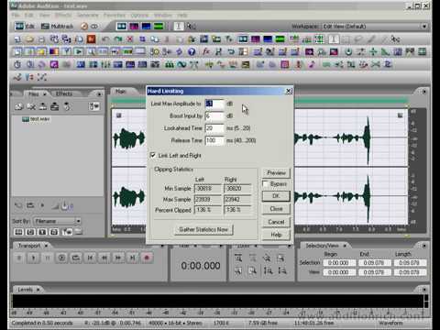
Task: Click the fx effects toolbar icon
Action: 206,51
